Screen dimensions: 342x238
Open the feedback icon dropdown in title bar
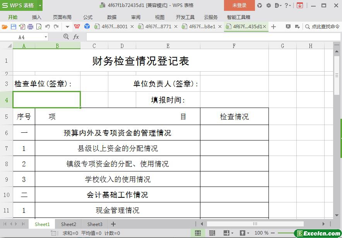pyautogui.click(x=278, y=5)
